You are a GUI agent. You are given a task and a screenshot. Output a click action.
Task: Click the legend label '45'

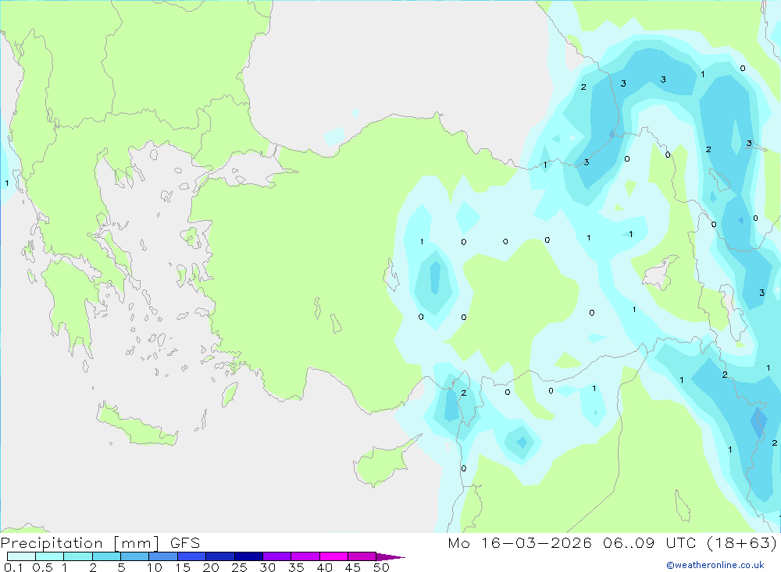(353, 567)
